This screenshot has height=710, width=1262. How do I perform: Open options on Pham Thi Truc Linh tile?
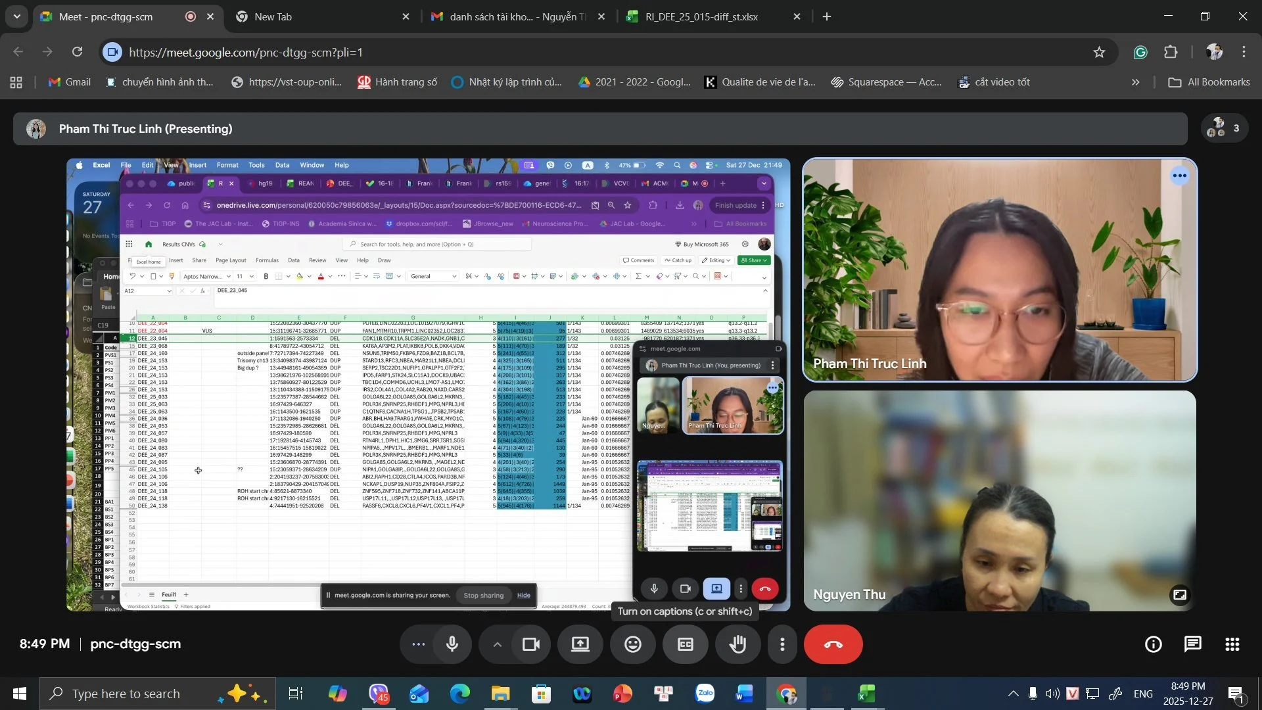[x=1180, y=176]
